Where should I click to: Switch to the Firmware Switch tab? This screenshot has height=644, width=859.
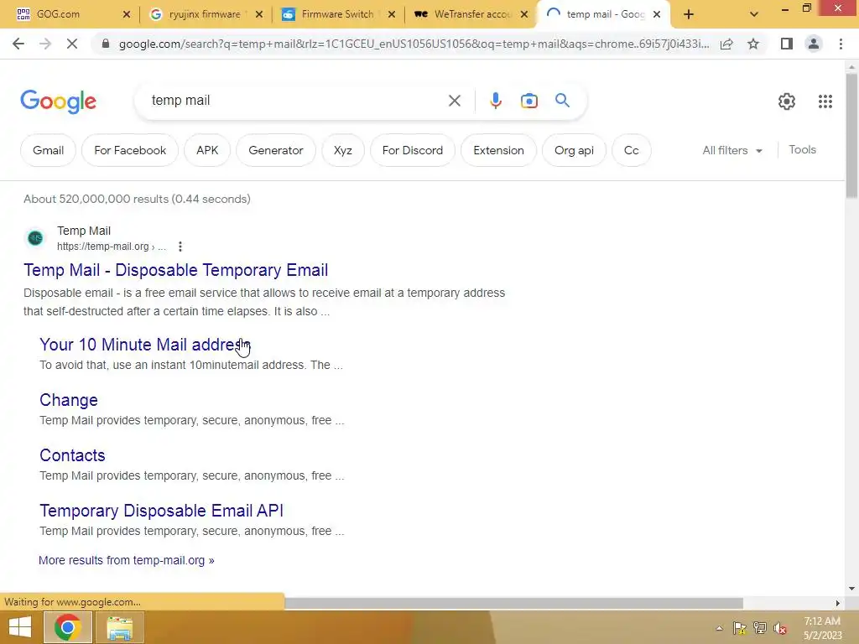[x=337, y=14]
